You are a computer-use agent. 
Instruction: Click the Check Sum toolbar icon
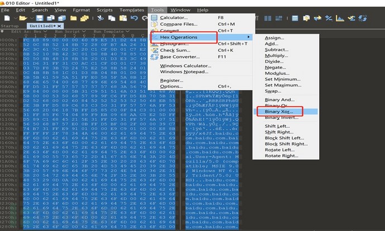pyautogui.click(x=351, y=18)
